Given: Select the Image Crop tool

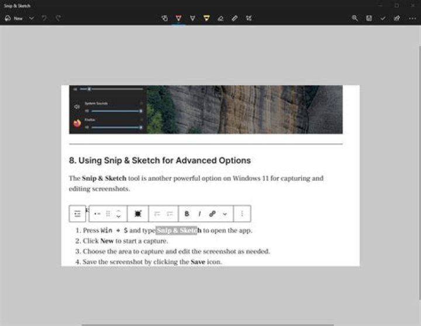Looking at the screenshot, I should pos(249,18).
